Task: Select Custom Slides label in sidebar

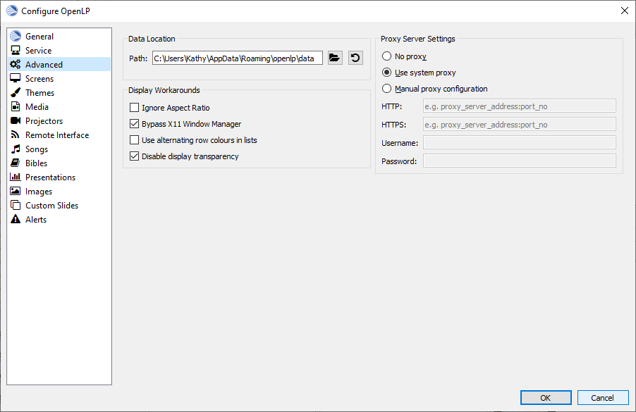Action: 52,206
